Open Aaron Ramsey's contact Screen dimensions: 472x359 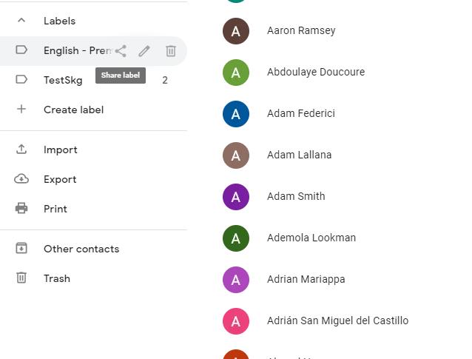point(301,30)
